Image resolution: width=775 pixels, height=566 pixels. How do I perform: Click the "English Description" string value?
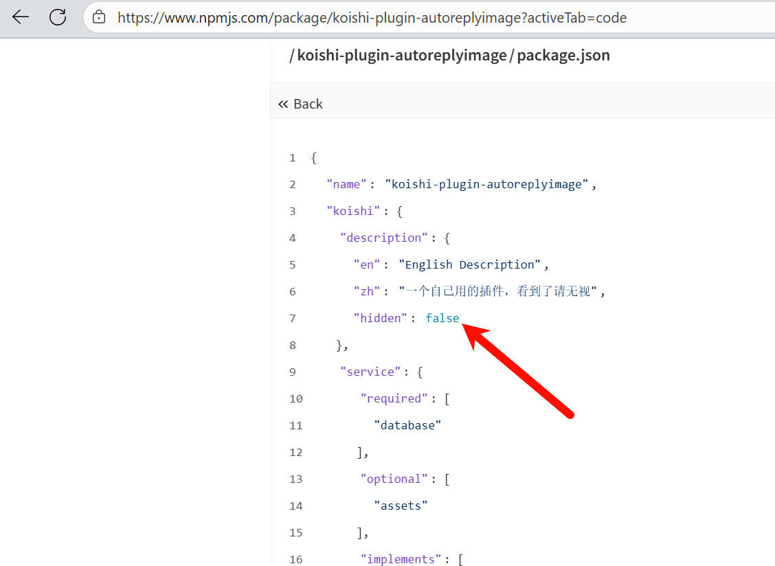pos(470,264)
